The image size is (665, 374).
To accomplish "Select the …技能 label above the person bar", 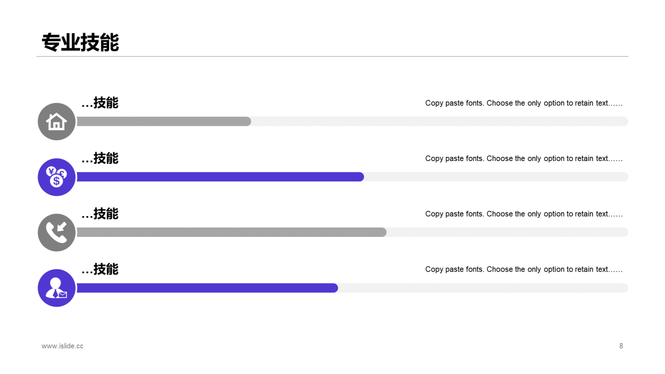I will click(100, 269).
